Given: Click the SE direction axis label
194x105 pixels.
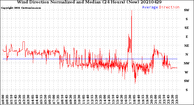Looking at the screenshot, I should click(x=187, y=28).
